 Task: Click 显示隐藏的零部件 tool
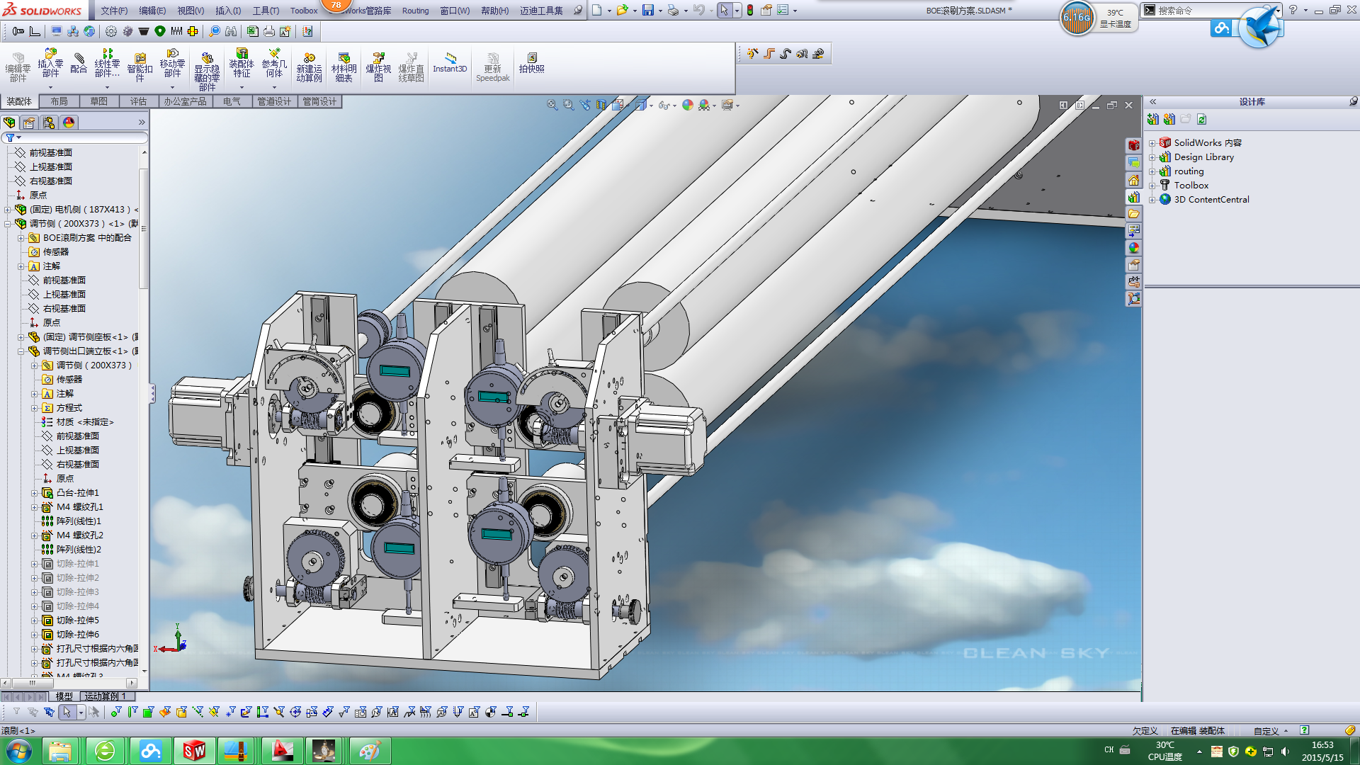[207, 71]
